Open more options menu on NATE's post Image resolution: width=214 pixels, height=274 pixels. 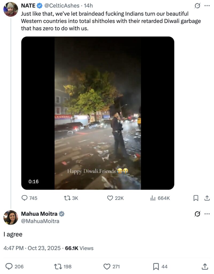[207, 6]
